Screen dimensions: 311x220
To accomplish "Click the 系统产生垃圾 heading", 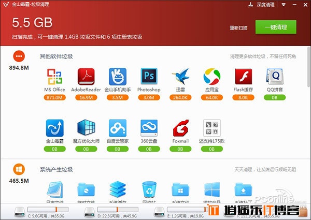I will (56, 169).
